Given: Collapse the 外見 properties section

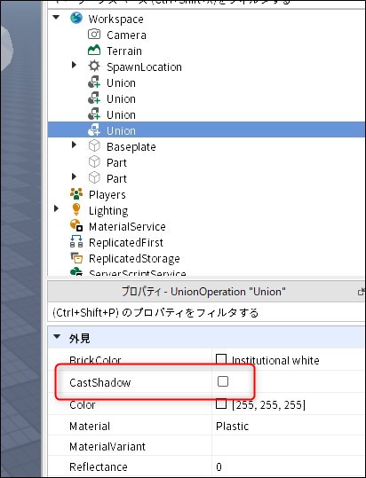Looking at the screenshot, I should 57,337.
